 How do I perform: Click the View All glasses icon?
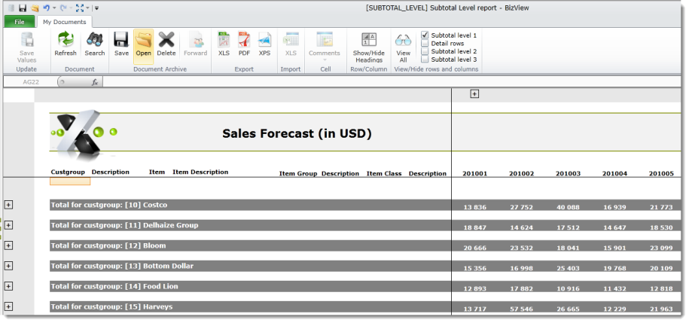pyautogui.click(x=403, y=40)
